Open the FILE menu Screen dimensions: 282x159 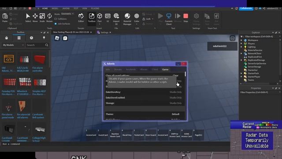[4, 8]
